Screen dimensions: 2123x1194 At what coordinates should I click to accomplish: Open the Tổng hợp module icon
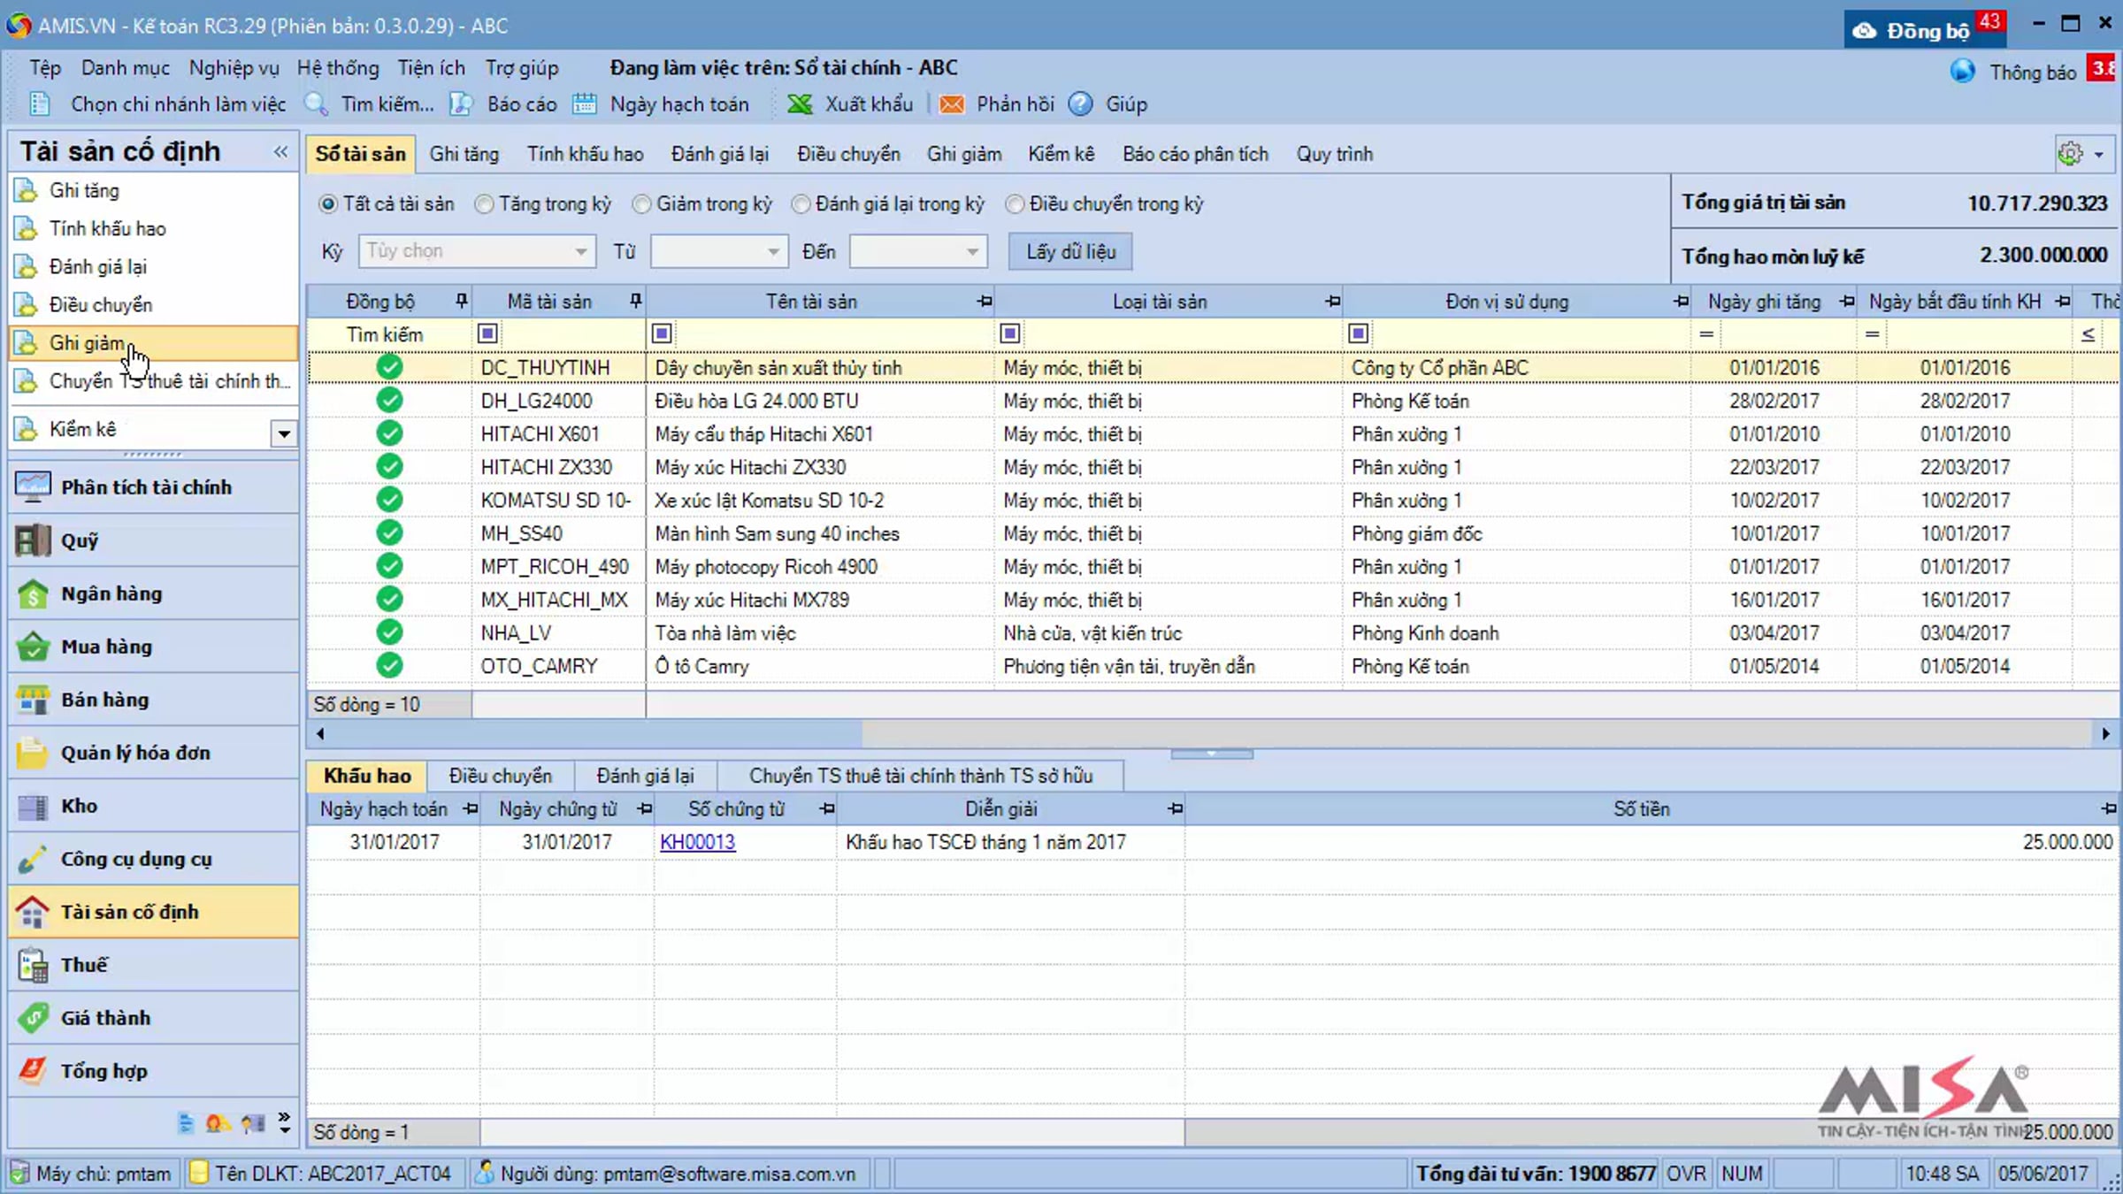[33, 1071]
